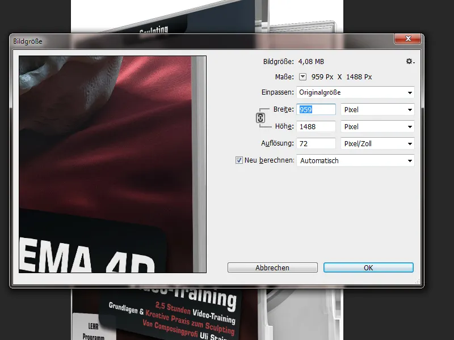Click the image preview in the dialog
This screenshot has width=454, height=340.
coord(112,164)
